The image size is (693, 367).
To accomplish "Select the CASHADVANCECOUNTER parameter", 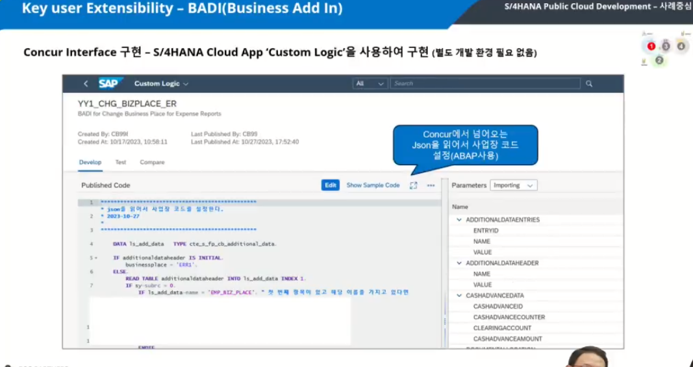I will click(x=509, y=317).
